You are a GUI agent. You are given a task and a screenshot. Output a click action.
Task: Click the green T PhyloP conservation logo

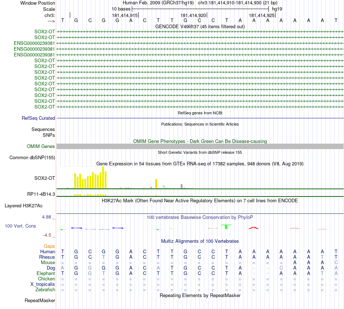(226, 227)
